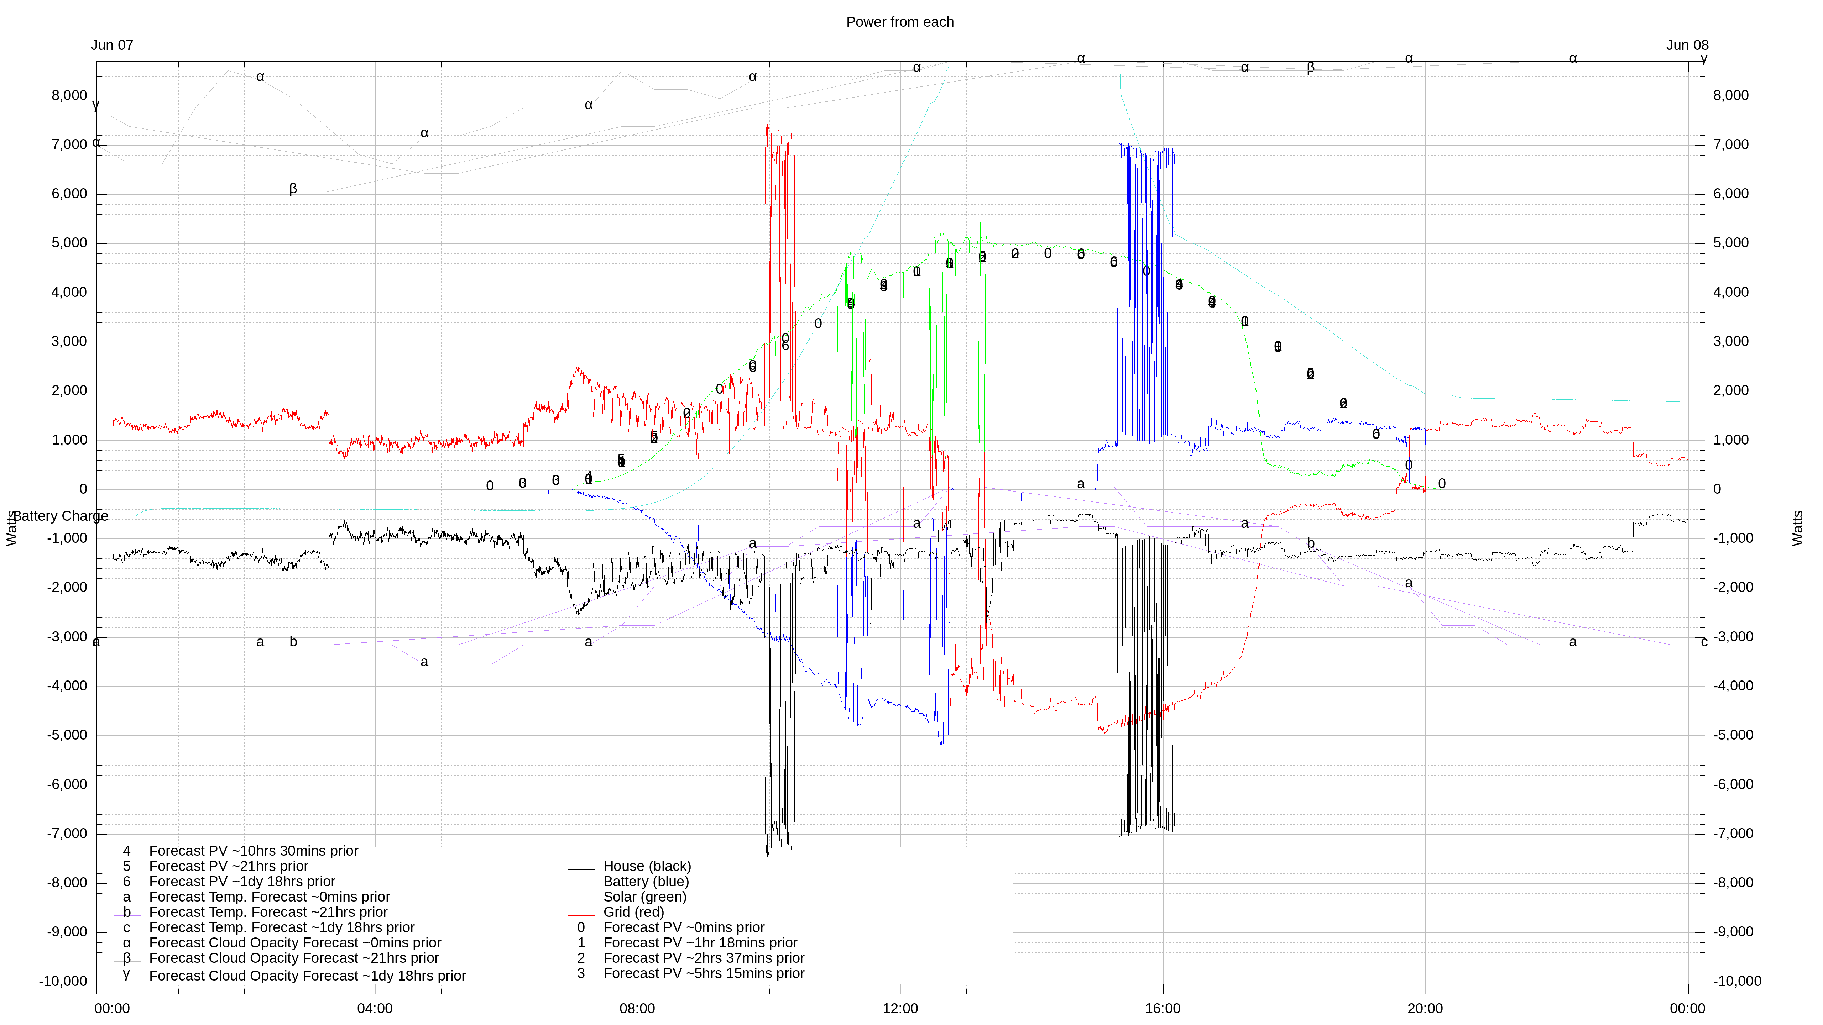Click 'Forecast PV ~2hrs 37mins prior' legend entry
The image size is (1823, 1025).
pyautogui.click(x=704, y=958)
